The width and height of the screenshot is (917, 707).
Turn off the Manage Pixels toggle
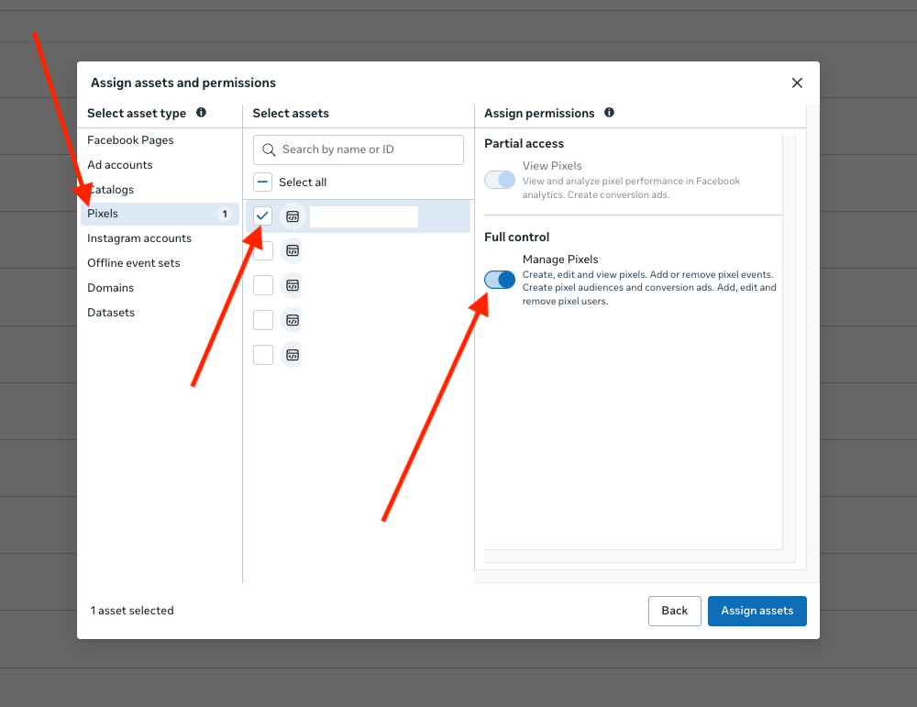pos(500,280)
